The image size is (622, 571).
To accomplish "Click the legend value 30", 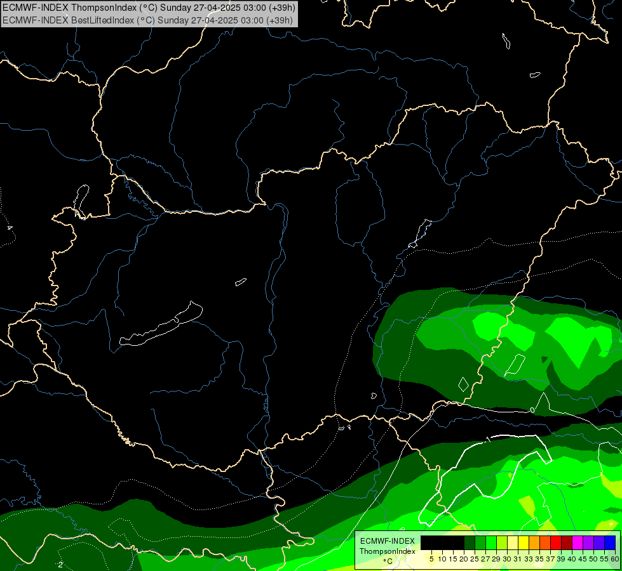I will tap(508, 559).
